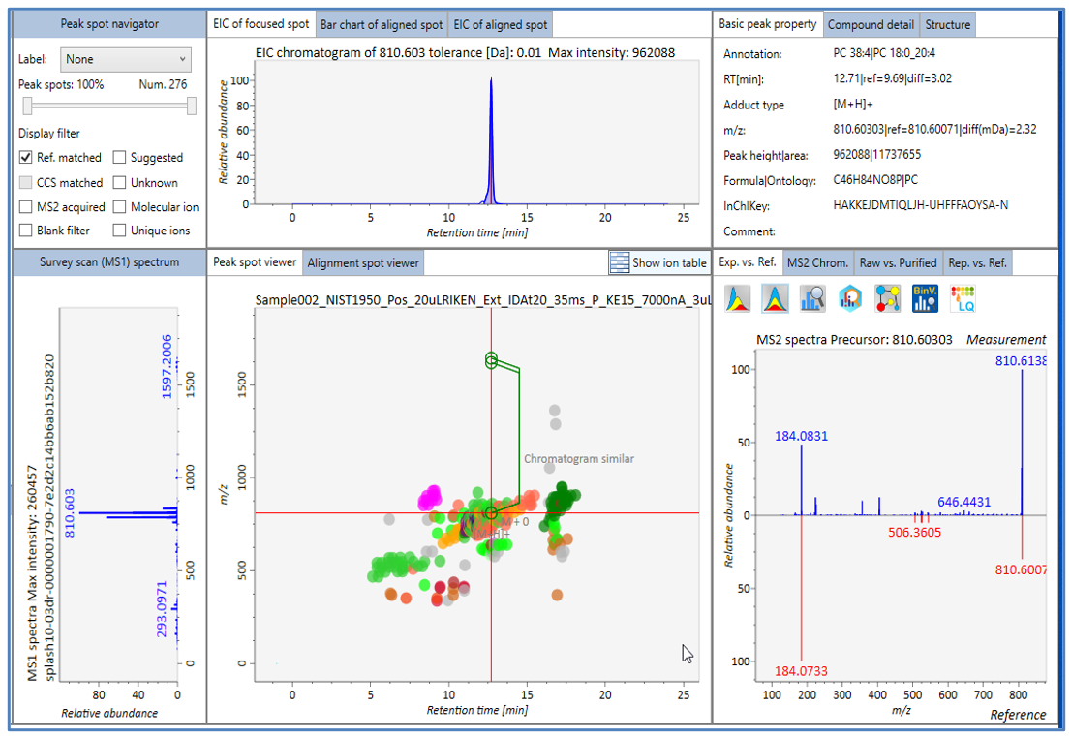
Task: Click the spectrum search magnifier icon
Action: [811, 298]
